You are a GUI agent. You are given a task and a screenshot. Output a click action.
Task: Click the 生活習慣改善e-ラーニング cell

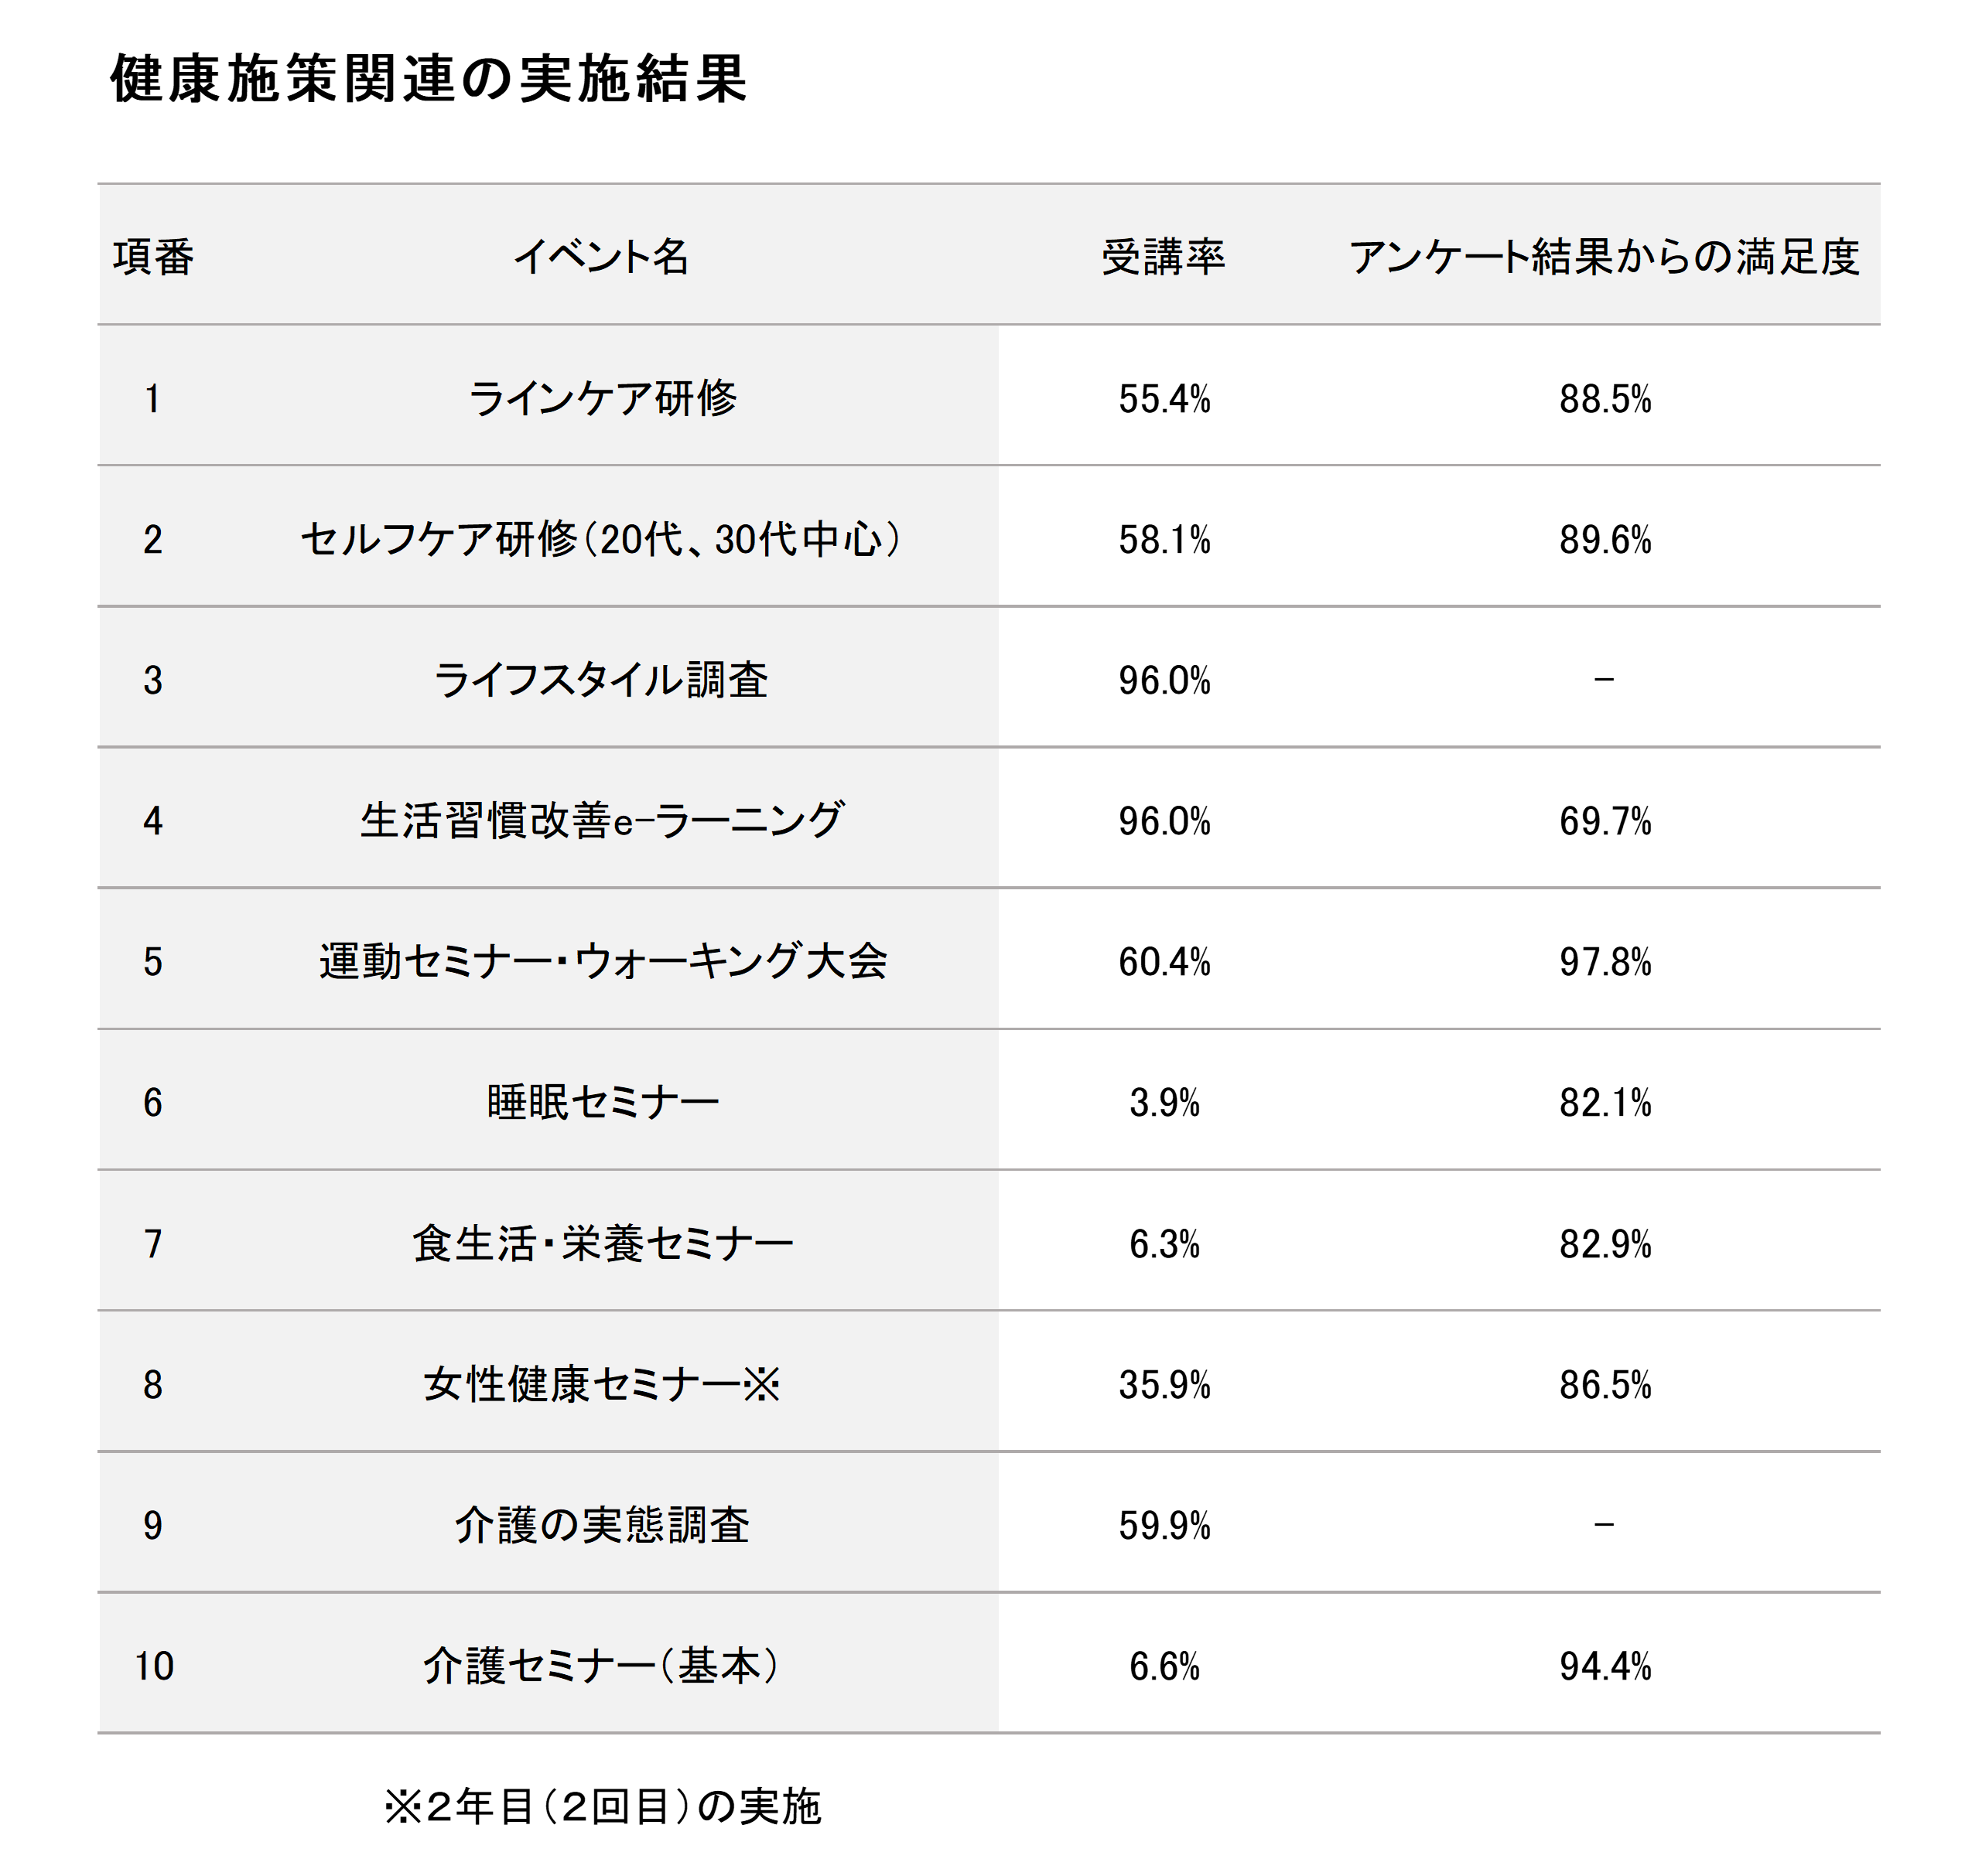click(x=601, y=821)
